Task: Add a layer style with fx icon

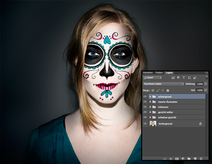Action: tap(171, 159)
